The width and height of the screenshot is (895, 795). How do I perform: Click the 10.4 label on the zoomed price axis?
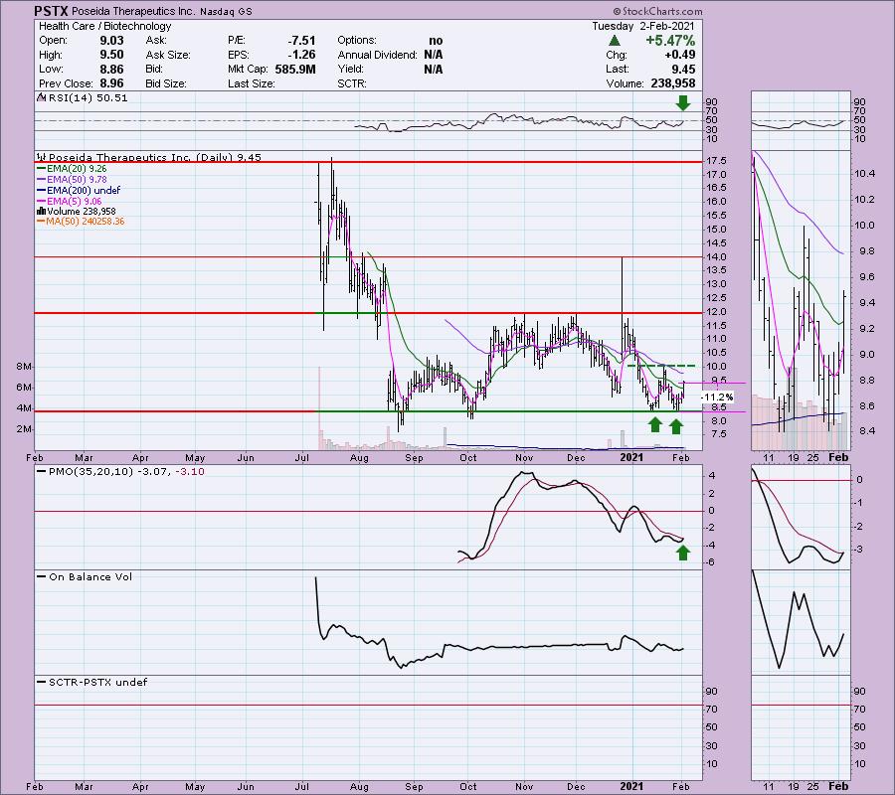tap(865, 174)
